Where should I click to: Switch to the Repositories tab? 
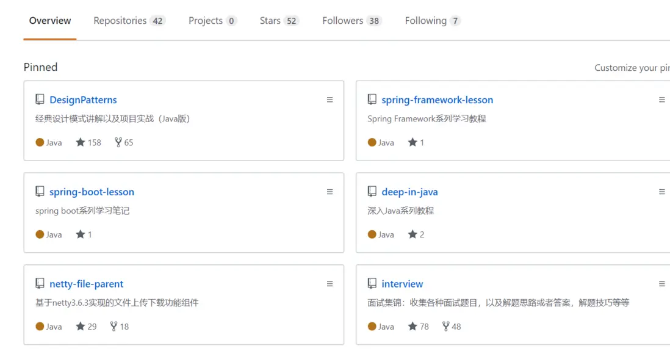click(129, 21)
